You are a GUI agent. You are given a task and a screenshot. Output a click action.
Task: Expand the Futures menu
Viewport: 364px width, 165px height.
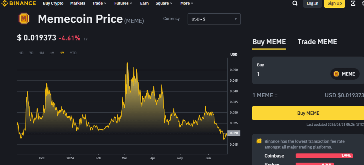click(123, 3)
